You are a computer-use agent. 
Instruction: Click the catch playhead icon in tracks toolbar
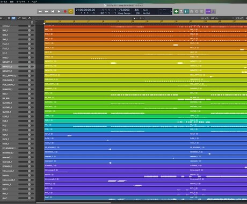tap(30, 18)
